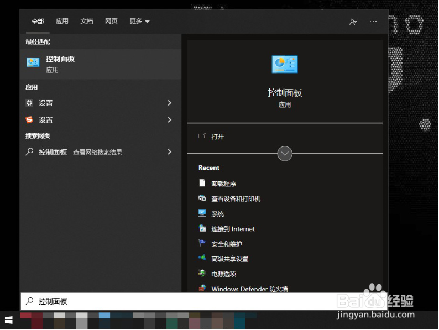The width and height of the screenshot is (439, 330).
Task: Open the 控制面板 best match result
Action: pyautogui.click(x=101, y=64)
